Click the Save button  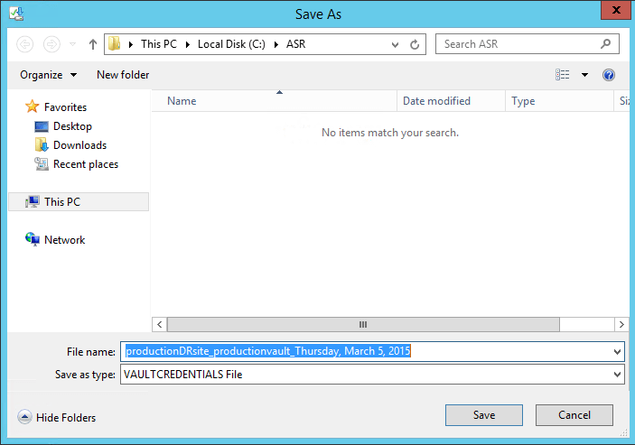483,415
